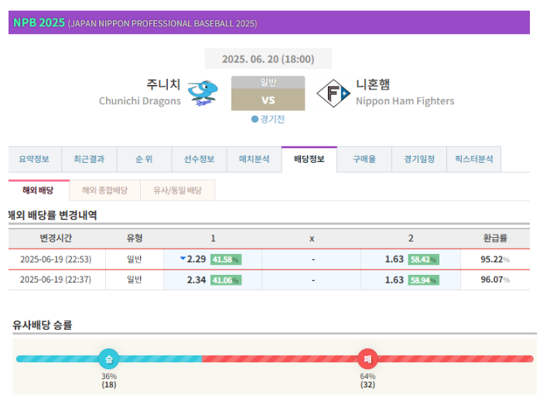Viewport: 550px width, 410px height.
Task: Click the 2025-06-19 (22:37) timestamp
Action: pos(56,280)
